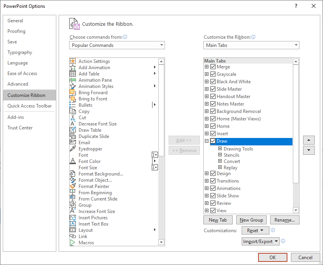The image size is (323, 265).
Task: Click the OK button
Action: coord(273,258)
